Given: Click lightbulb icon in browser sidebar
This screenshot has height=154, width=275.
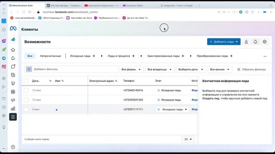Looking at the screenshot, I should point(4,127).
